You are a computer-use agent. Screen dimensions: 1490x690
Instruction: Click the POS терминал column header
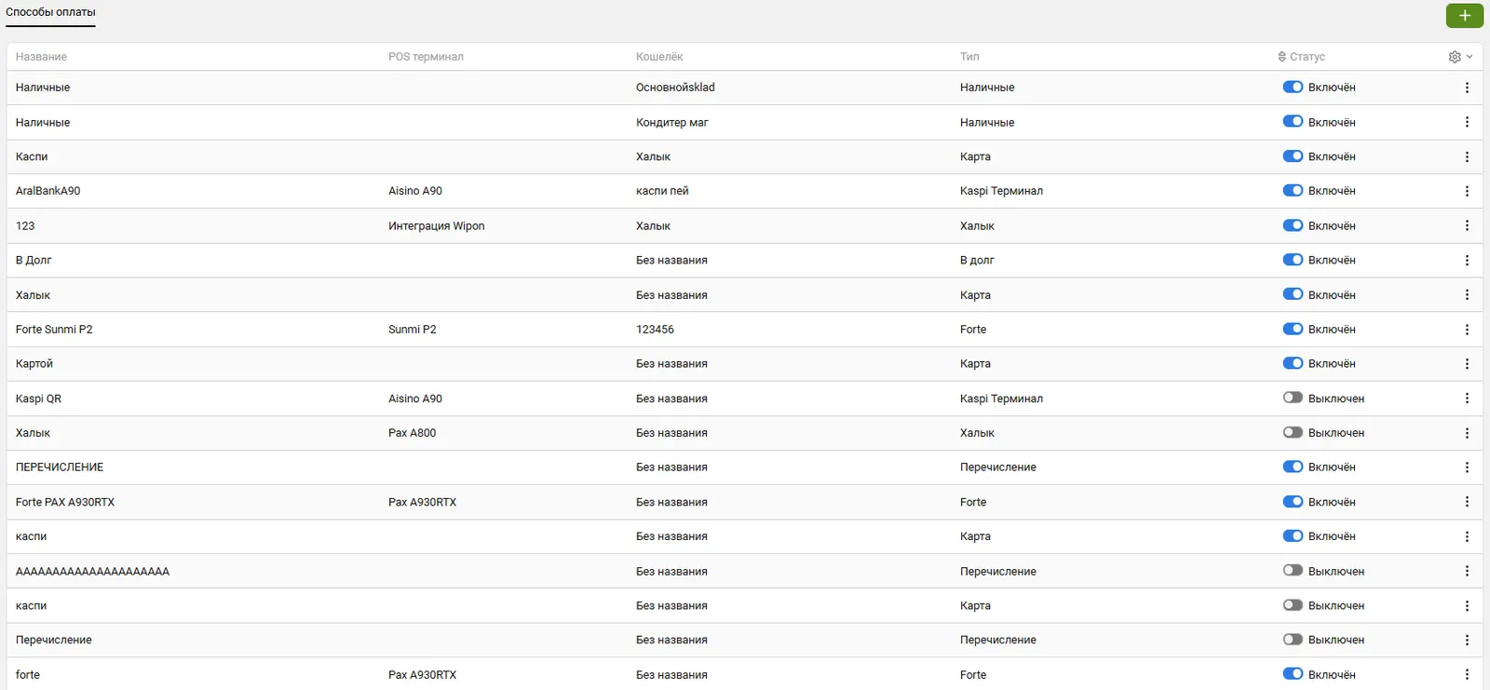[x=426, y=57]
